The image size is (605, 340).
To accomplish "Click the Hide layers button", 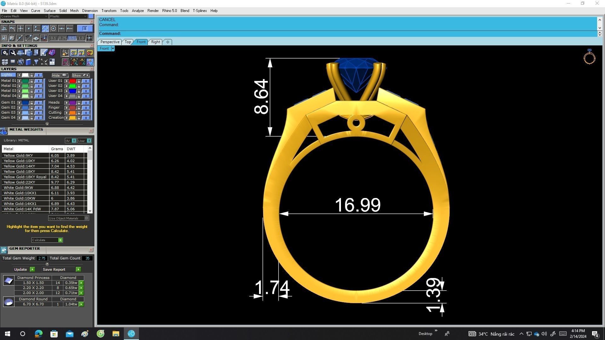I will 60,75.
